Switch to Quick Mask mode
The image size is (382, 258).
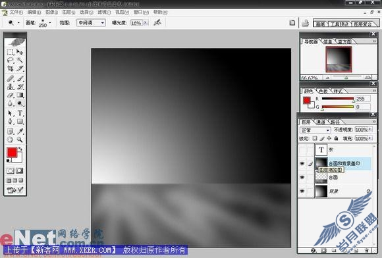point(20,170)
